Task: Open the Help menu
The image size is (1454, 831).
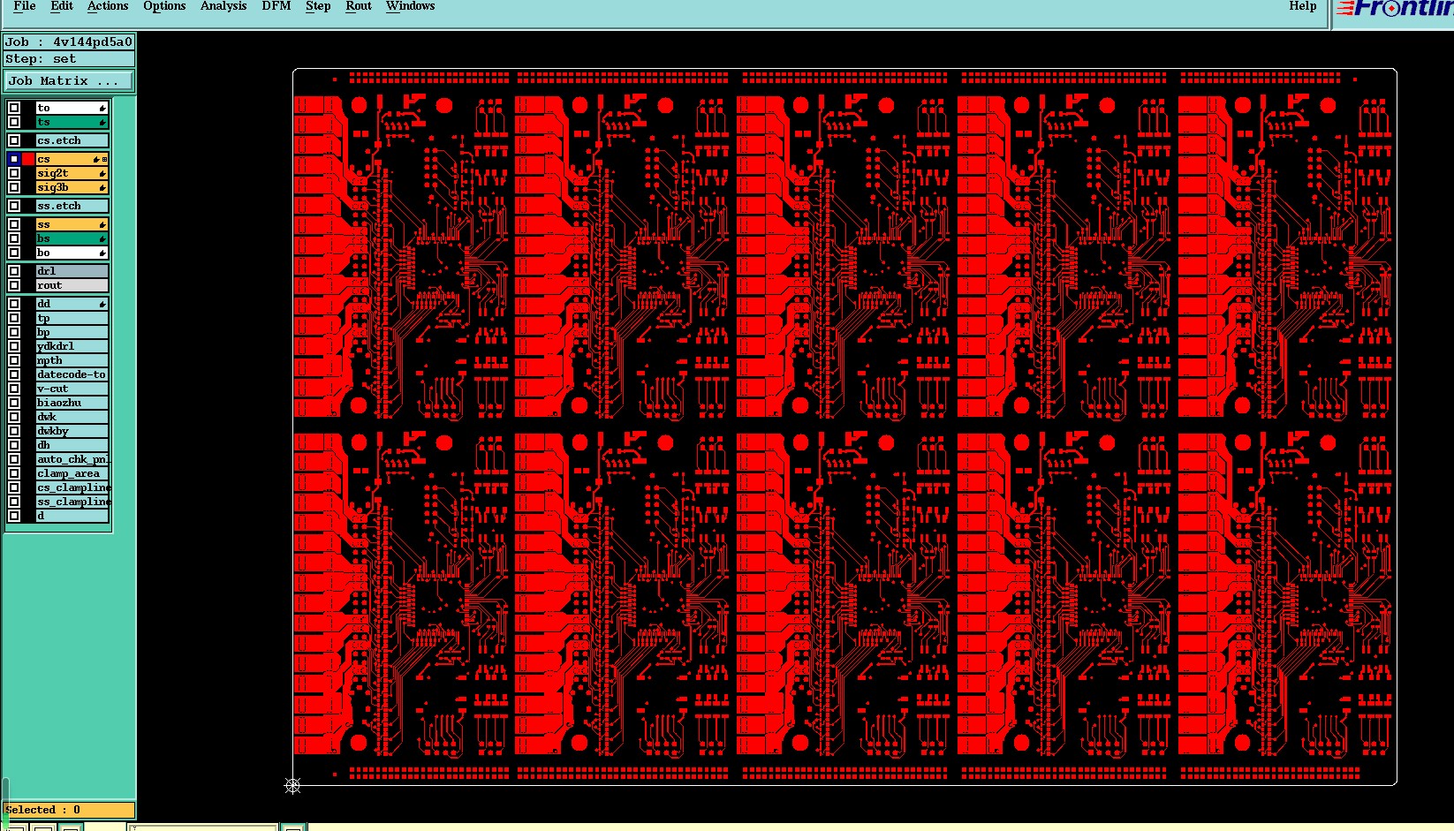Action: click(x=1303, y=6)
